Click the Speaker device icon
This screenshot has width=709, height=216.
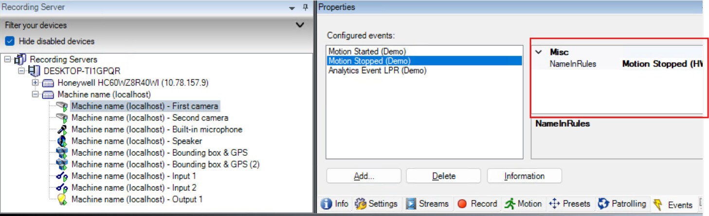[62, 141]
